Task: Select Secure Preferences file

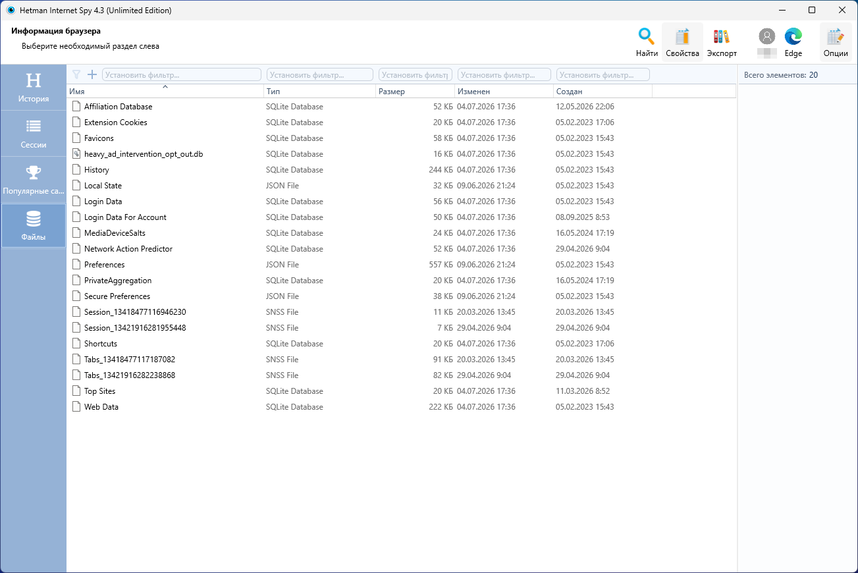Action: 401,296
